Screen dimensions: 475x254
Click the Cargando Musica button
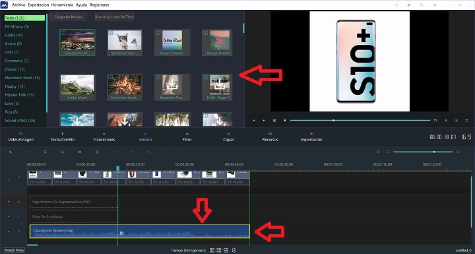[x=68, y=16]
